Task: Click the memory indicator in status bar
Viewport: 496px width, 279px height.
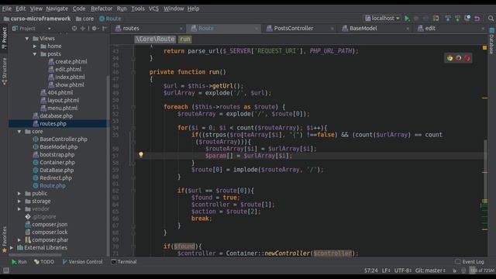Action: click(482, 270)
